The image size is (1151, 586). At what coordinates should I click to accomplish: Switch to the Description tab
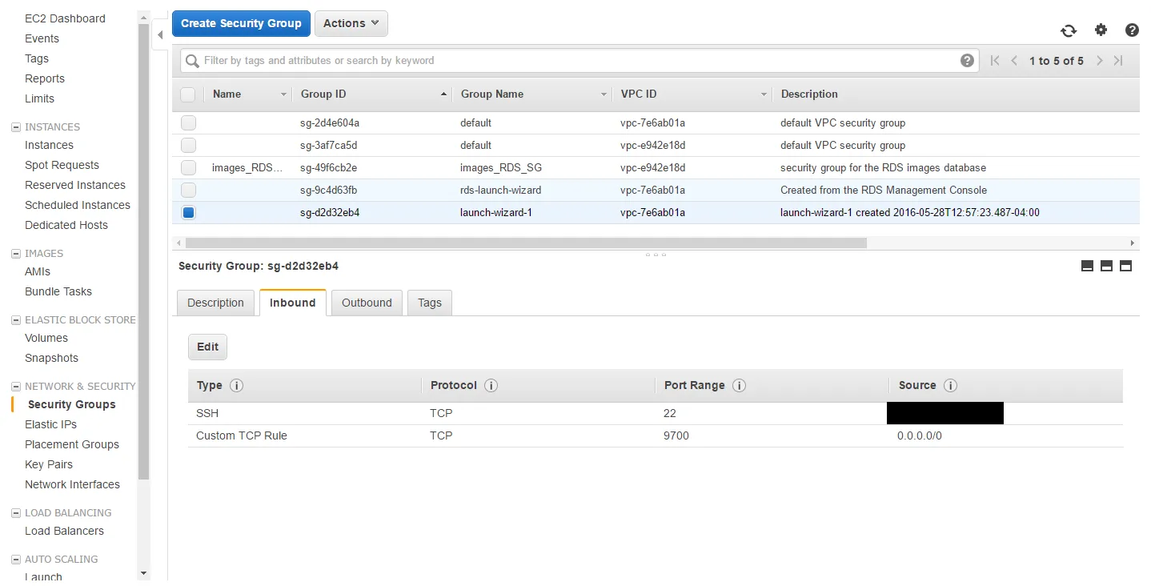pyautogui.click(x=215, y=303)
